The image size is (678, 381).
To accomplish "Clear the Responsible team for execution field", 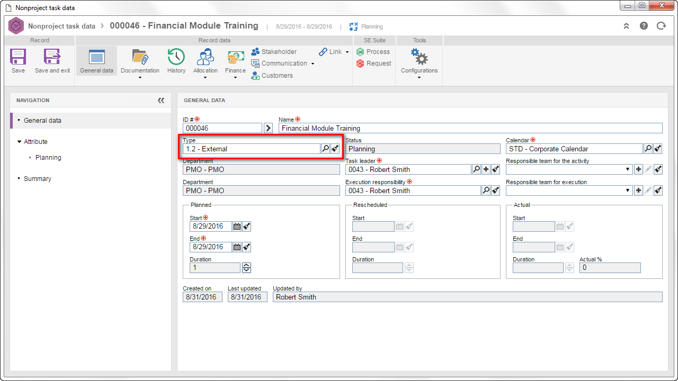I will 657,190.
